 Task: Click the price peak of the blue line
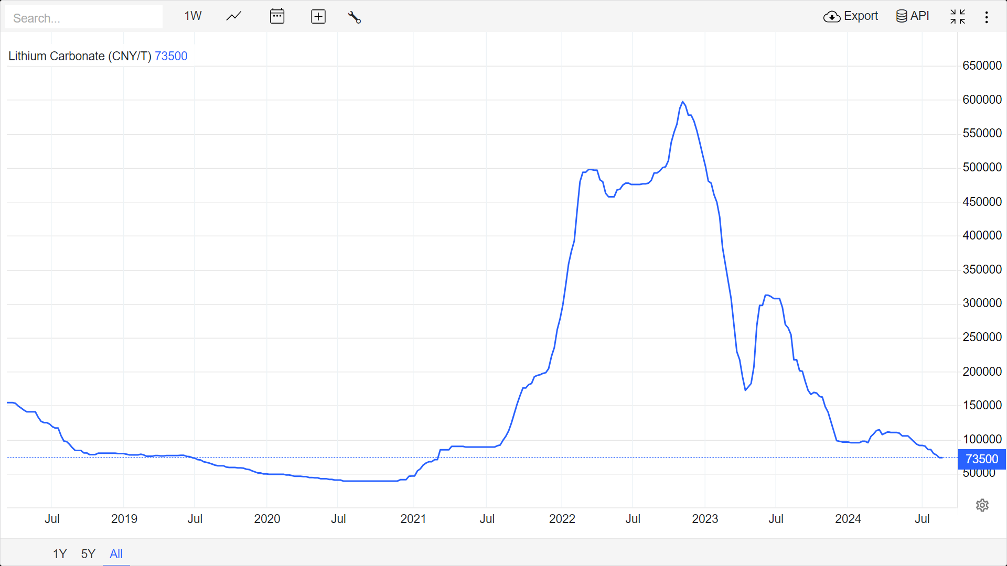point(682,102)
